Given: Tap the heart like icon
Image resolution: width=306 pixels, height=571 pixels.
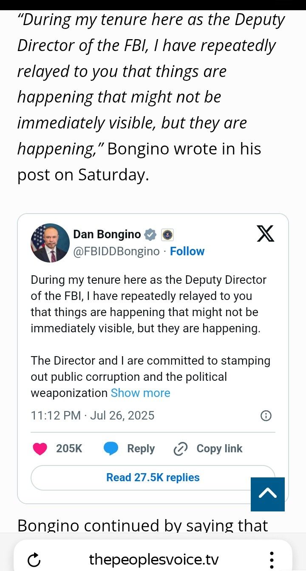Looking at the screenshot, I should click(40, 449).
